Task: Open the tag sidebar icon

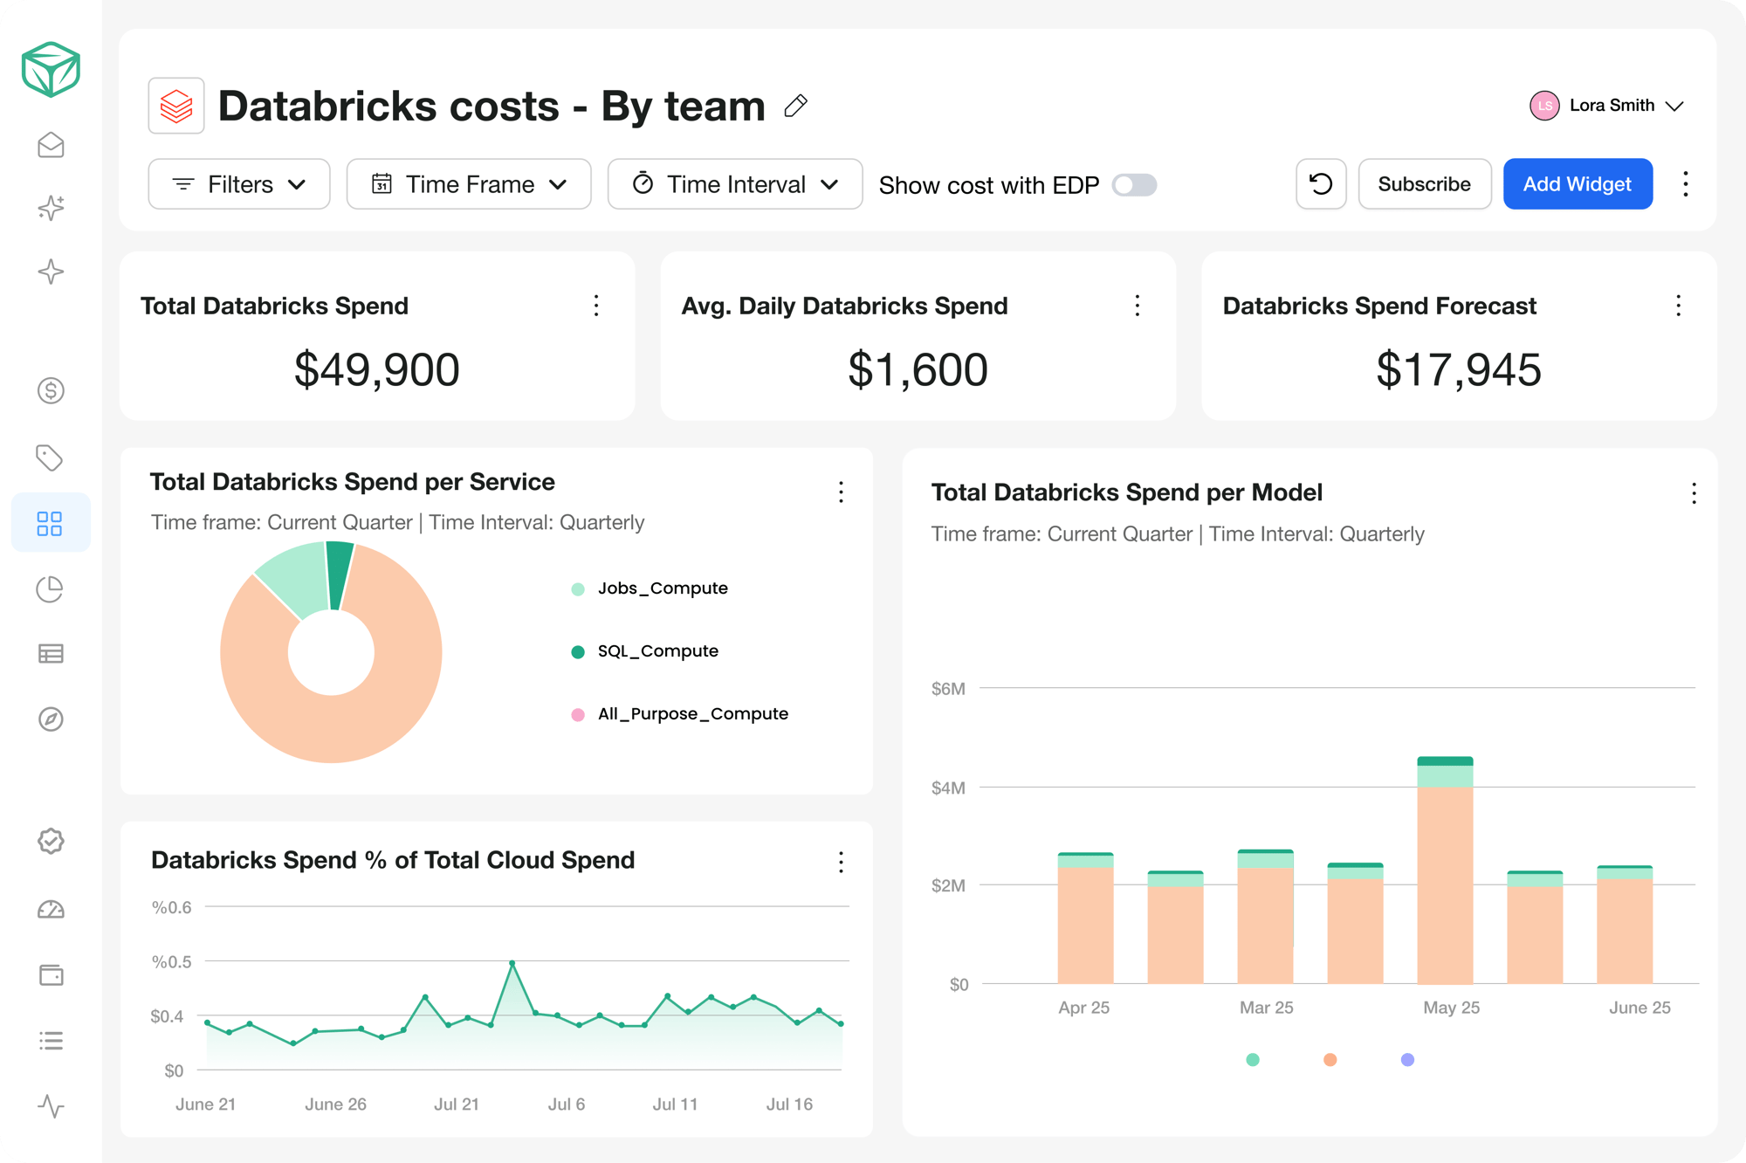Action: click(x=51, y=457)
